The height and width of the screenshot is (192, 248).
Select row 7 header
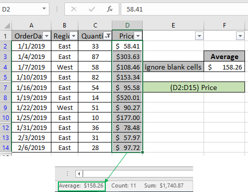[5, 87]
